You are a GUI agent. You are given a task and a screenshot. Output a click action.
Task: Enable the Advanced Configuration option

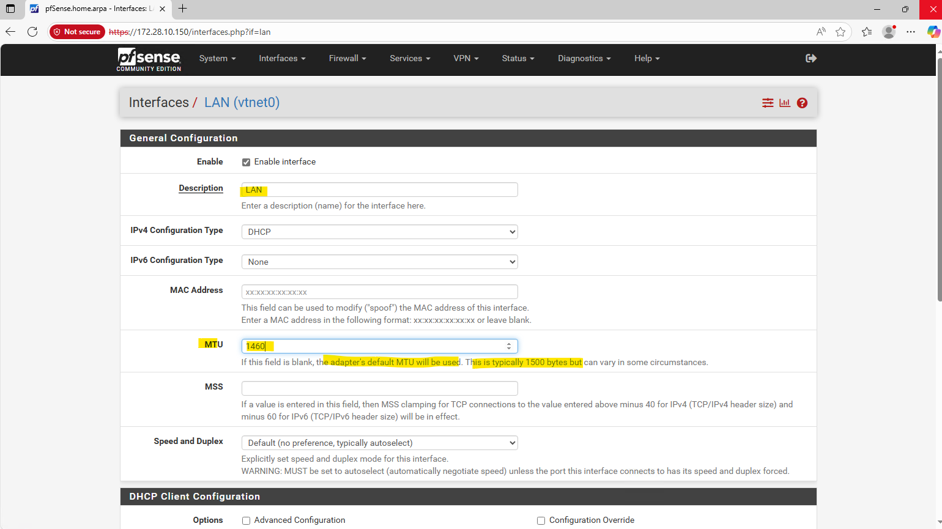click(x=246, y=520)
